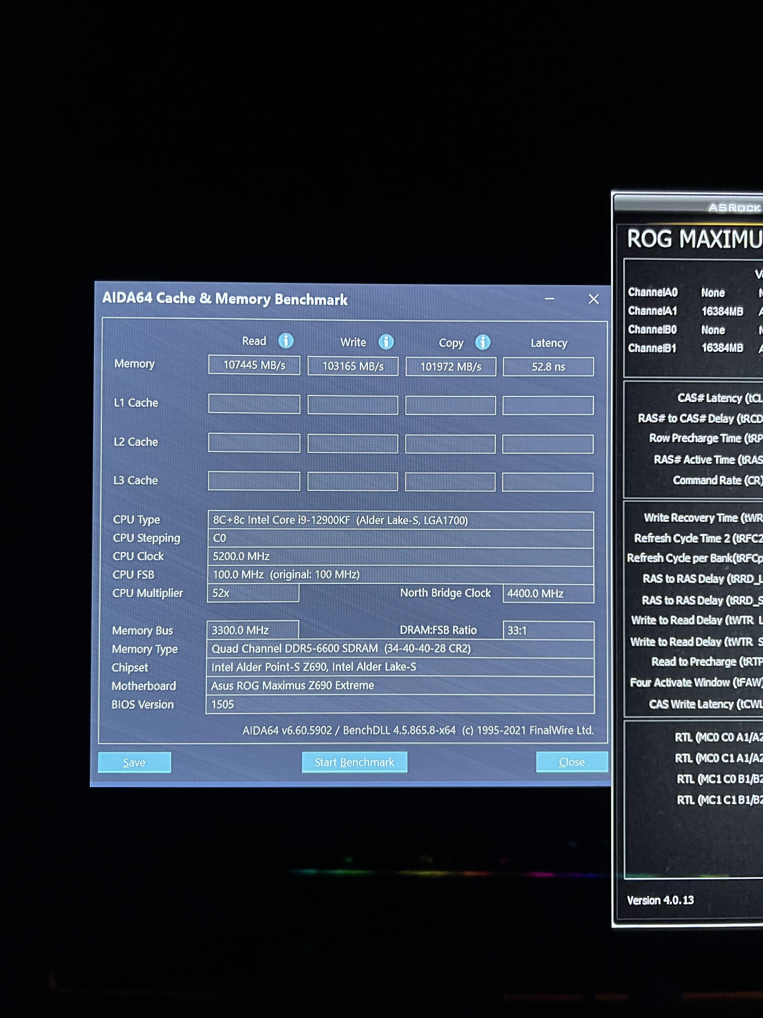
Task: Select the Memory Latency value 52.8 ns
Action: [548, 367]
